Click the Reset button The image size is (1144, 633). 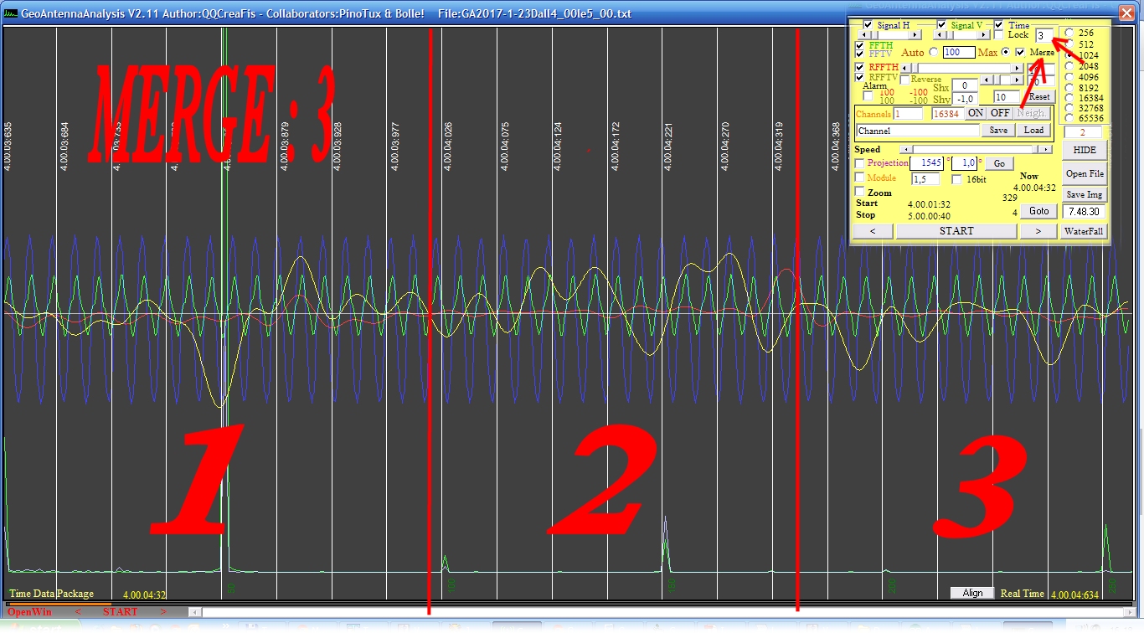[1040, 96]
